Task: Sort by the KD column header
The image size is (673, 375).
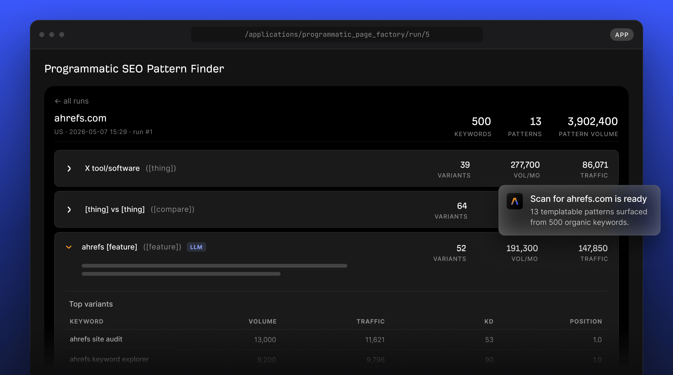Action: click(489, 321)
